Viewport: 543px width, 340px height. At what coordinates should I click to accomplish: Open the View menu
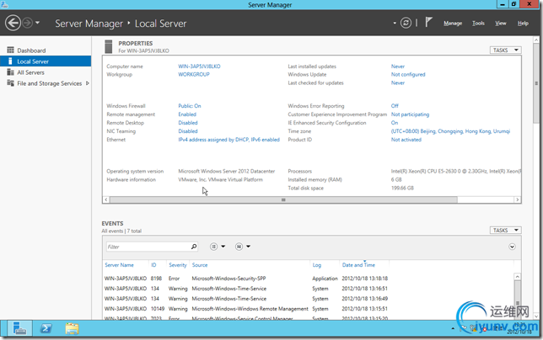click(x=500, y=24)
